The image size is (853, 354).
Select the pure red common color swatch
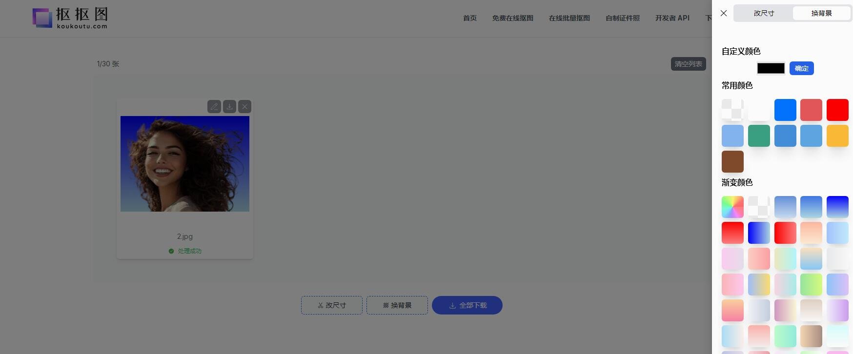pyautogui.click(x=837, y=110)
